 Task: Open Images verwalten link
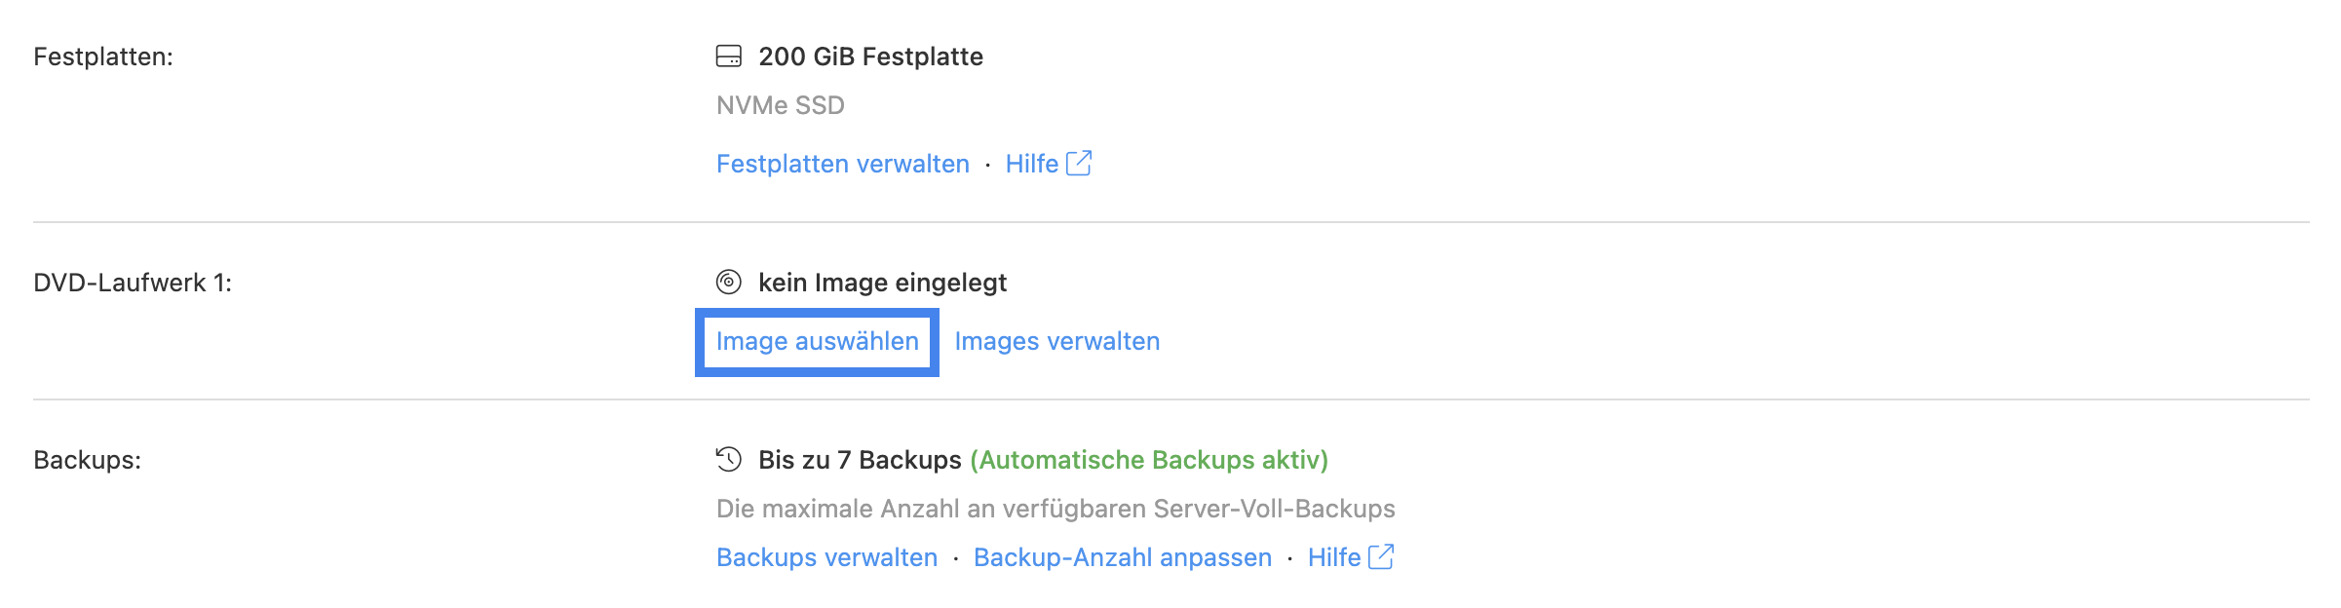point(1057,341)
